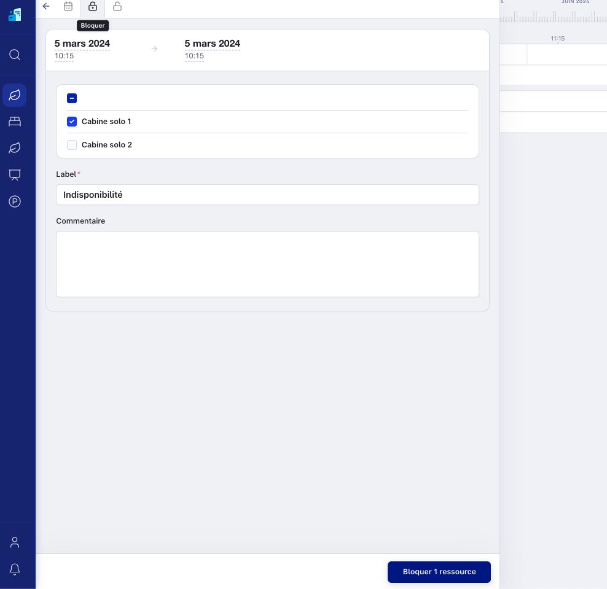The height and width of the screenshot is (589, 607).
Task: Toggle the select-all indeterminate checkbox
Action: pyautogui.click(x=72, y=98)
